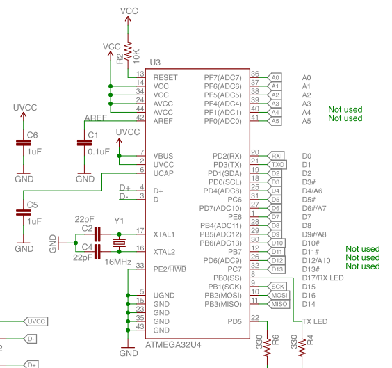This screenshot has height=368, width=392.
Task: Click the A5 net label tag
Action: [x=275, y=121]
